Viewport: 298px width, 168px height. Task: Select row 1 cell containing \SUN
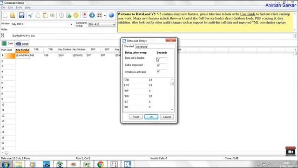65,56
